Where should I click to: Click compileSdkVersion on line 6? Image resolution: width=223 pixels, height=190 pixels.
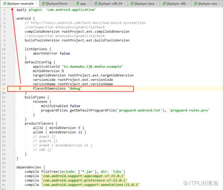pos(42,32)
